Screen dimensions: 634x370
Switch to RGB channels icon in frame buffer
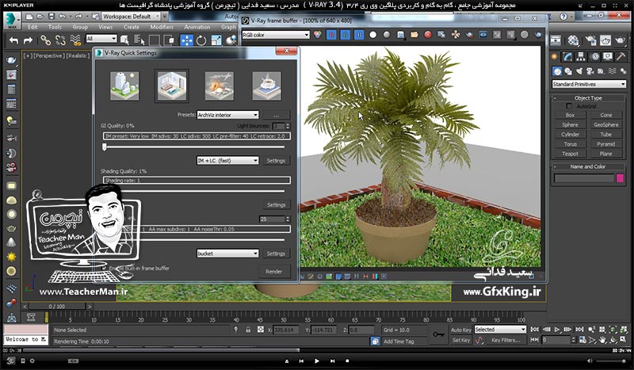[x=318, y=35]
